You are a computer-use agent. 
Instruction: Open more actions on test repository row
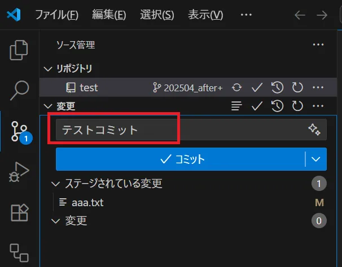tap(318, 87)
